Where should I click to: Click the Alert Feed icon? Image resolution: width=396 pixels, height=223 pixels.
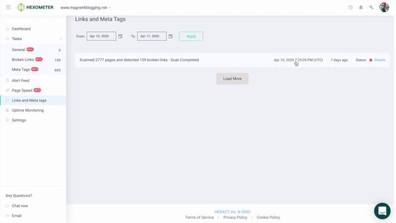(x=7, y=81)
